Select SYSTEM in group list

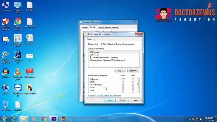click(x=114, y=55)
